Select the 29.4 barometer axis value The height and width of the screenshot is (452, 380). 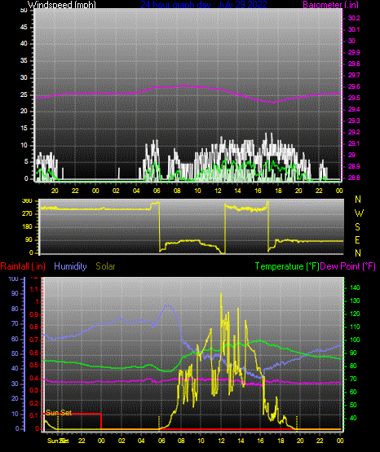click(x=354, y=110)
